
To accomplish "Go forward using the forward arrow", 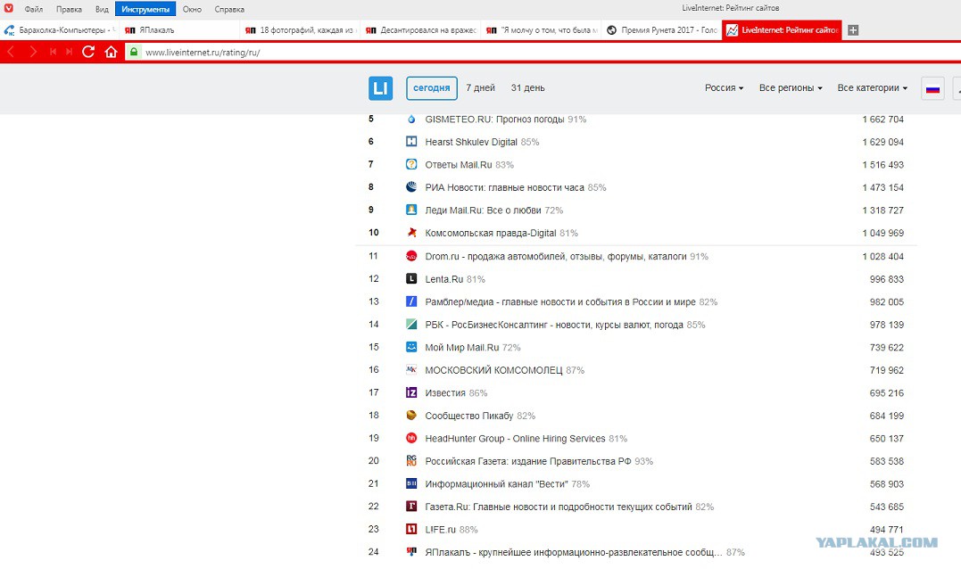I will click(x=33, y=52).
